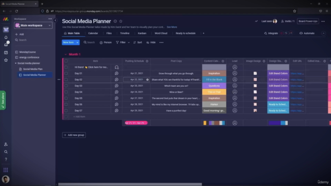Open the favorites star in the sidebar
331x186 pixels.
[6, 60]
